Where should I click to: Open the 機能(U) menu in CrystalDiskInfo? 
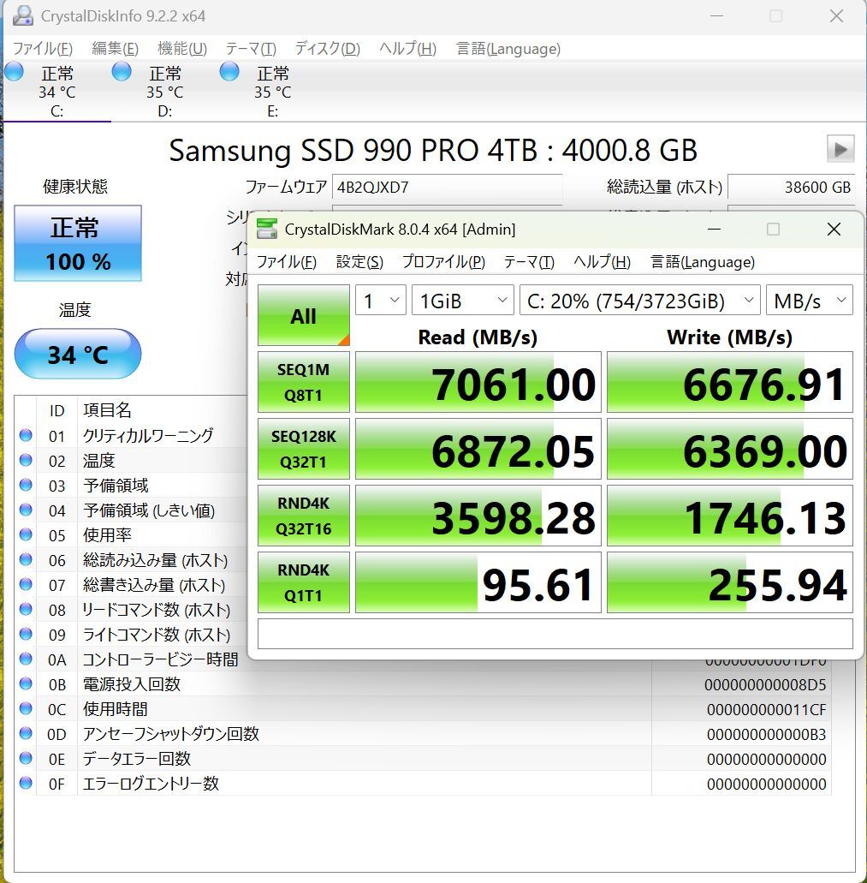click(181, 49)
